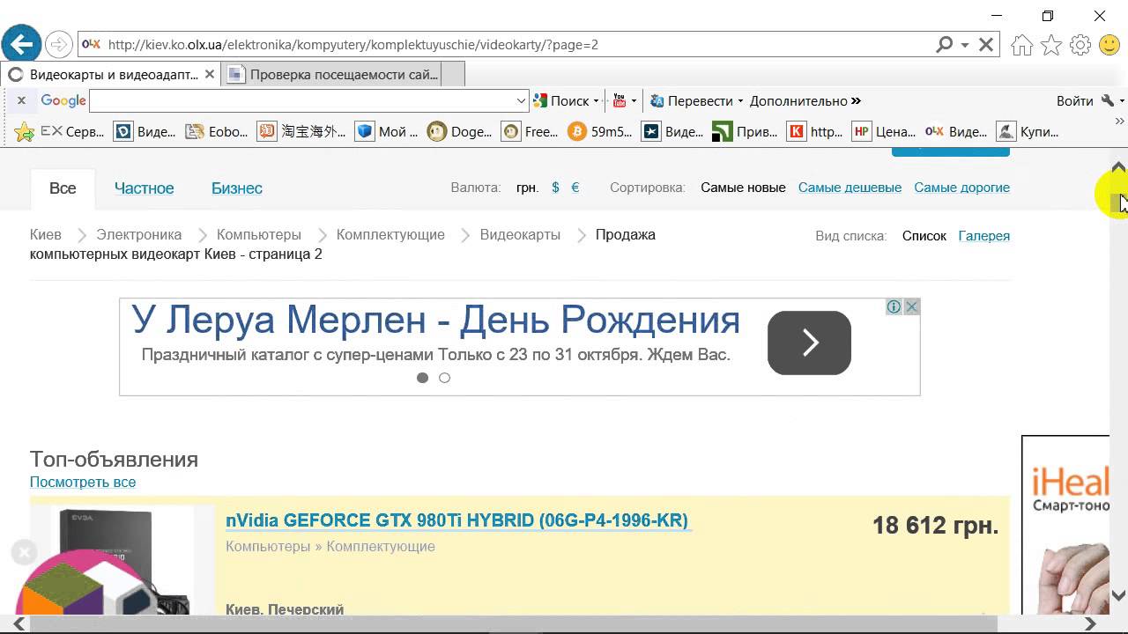Close the Леруа Мерлен ad with X

[912, 306]
